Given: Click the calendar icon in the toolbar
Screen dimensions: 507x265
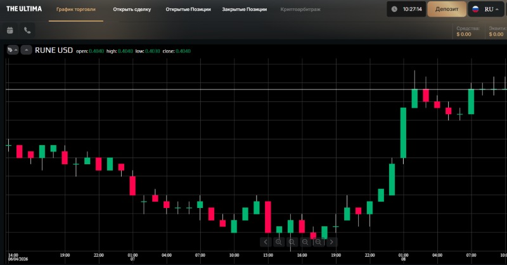Looking at the screenshot, I should tap(10, 30).
